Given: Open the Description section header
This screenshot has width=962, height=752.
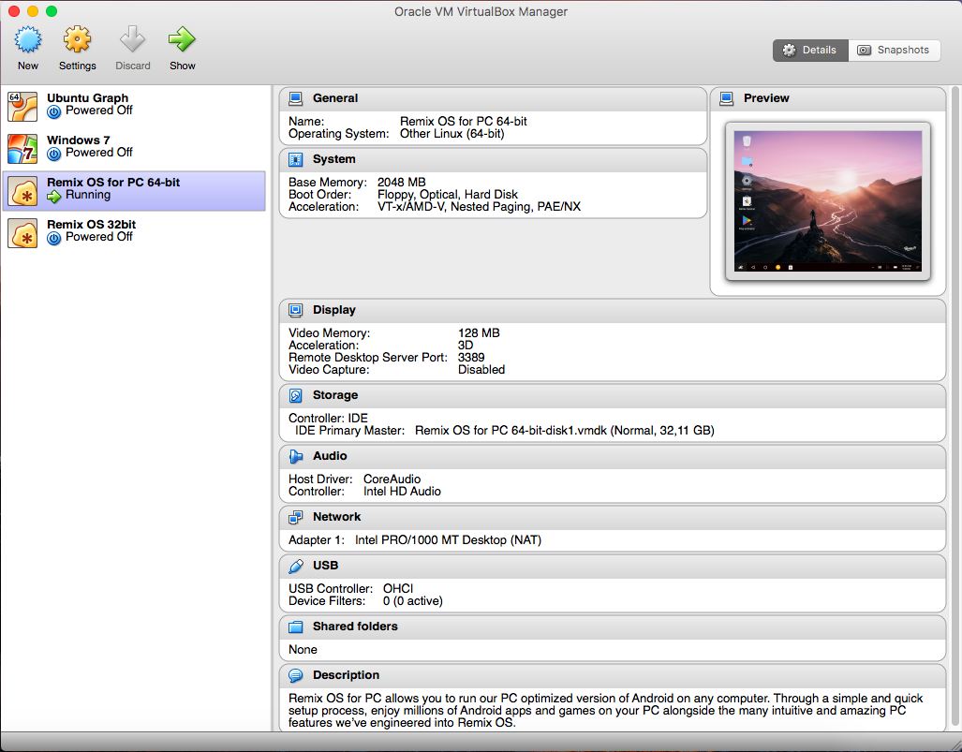Looking at the screenshot, I should [x=613, y=675].
